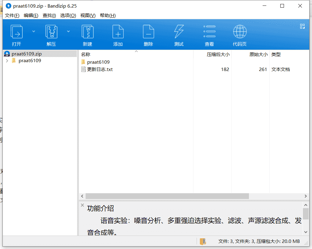Viewport: 312px width, 249px height.
Task: Click the status bar file count text
Action: point(259,241)
